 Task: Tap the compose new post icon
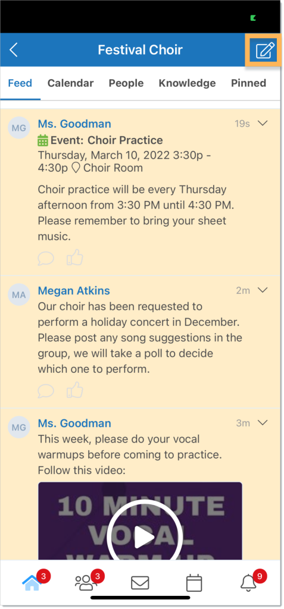[265, 51]
